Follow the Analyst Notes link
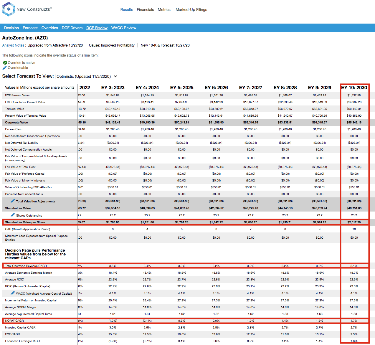The height and width of the screenshot is (345, 375). [13, 45]
